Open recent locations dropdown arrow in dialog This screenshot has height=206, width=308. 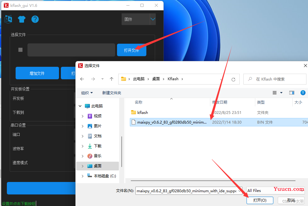102,79
